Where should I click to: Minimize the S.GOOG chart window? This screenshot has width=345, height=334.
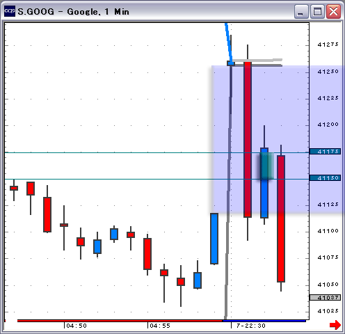pos(301,11)
